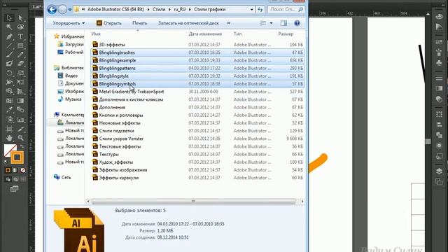Click the search field in file dialog

click(286, 9)
